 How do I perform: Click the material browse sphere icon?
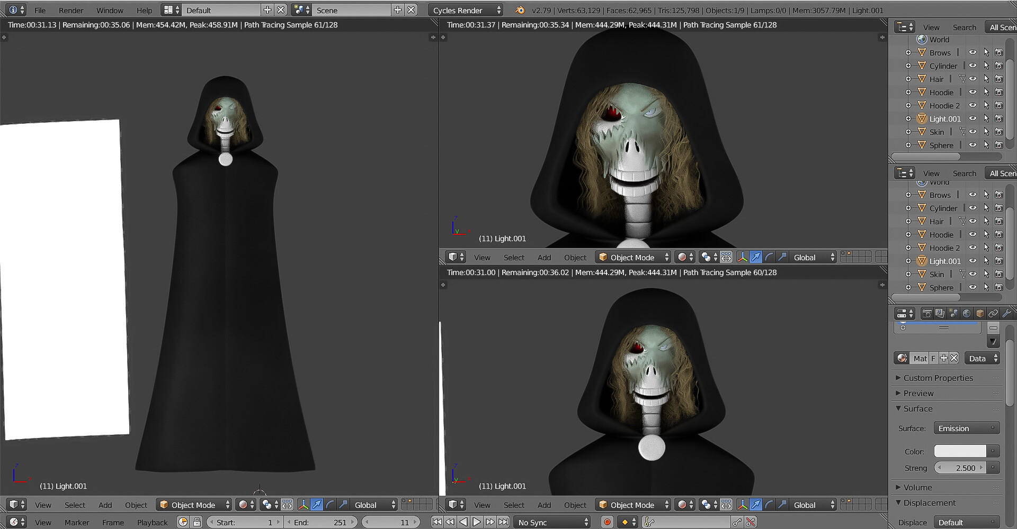coord(902,358)
